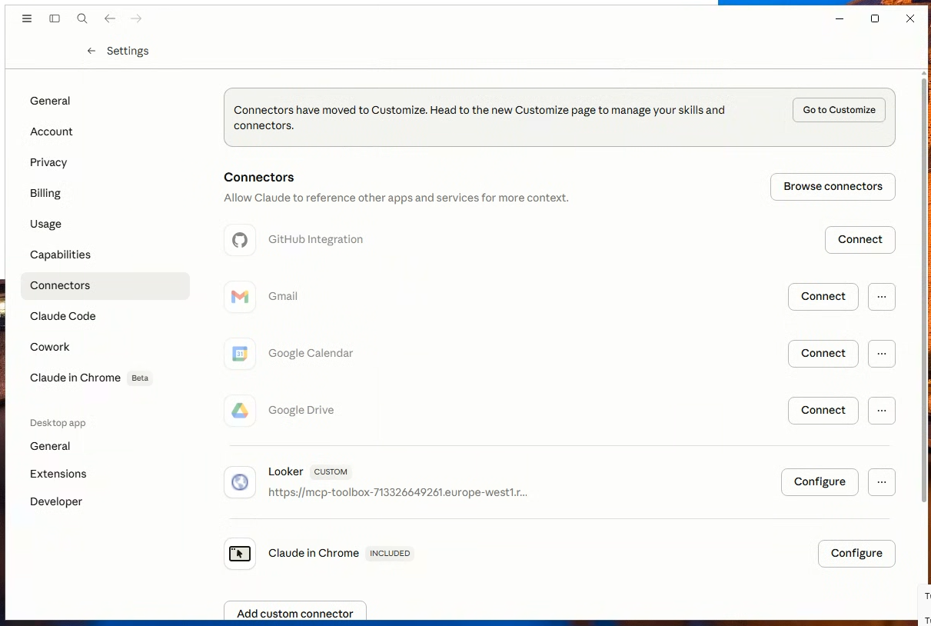Open the Account settings section
The width and height of the screenshot is (931, 626).
[105, 132]
